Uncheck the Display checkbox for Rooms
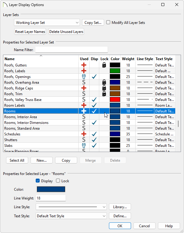Screen dimensions: 184x233 38,181
